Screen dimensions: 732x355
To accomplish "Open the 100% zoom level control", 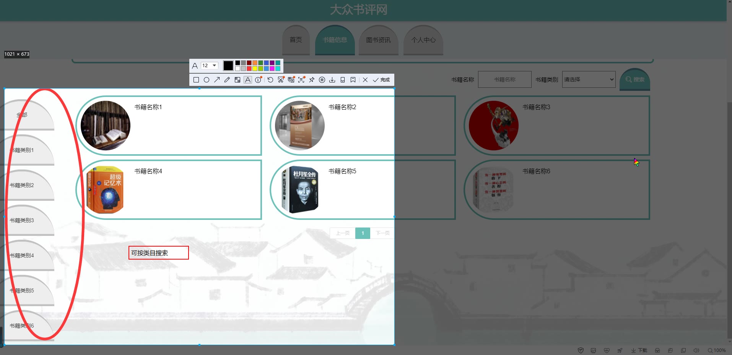I will coord(717,350).
